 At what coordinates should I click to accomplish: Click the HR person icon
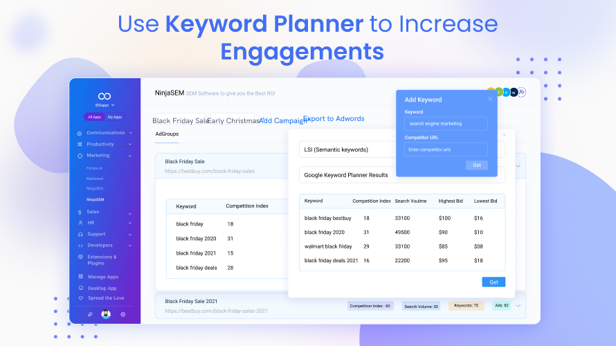click(x=80, y=223)
